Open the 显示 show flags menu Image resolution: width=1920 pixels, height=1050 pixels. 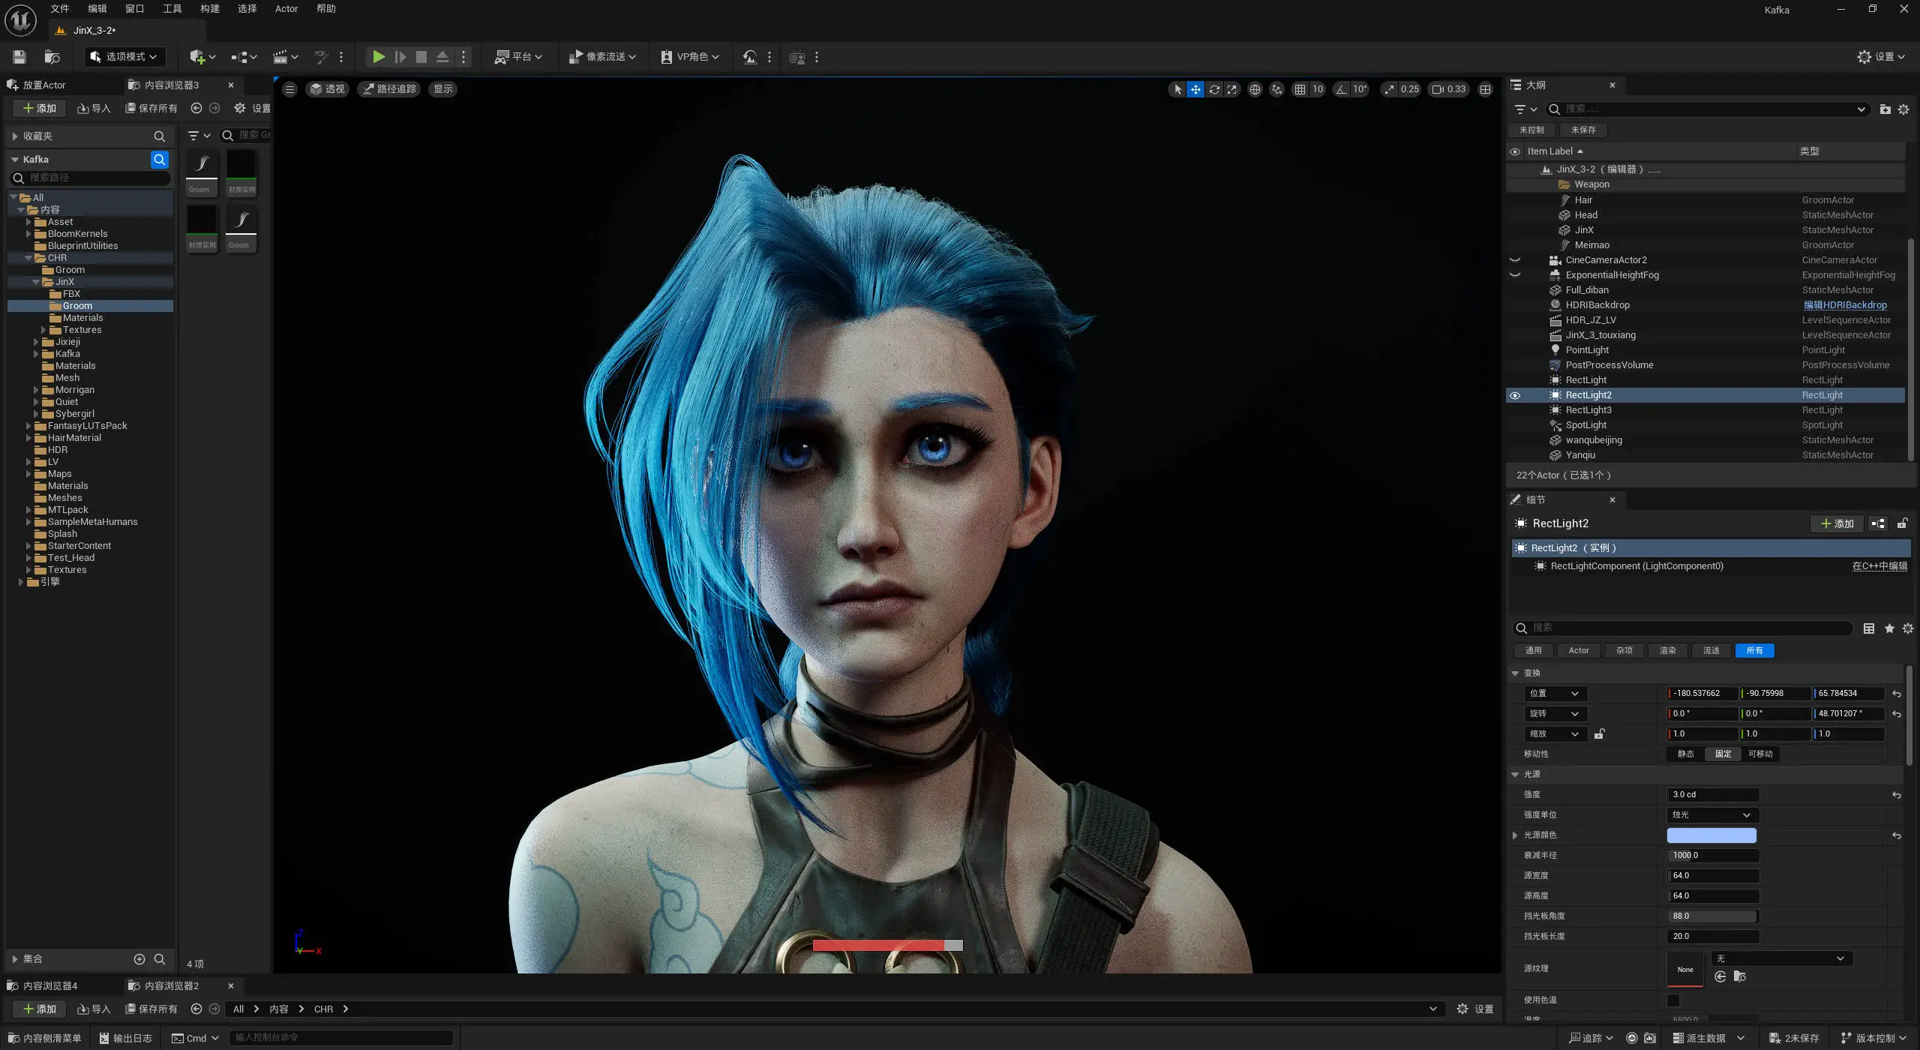coord(443,89)
